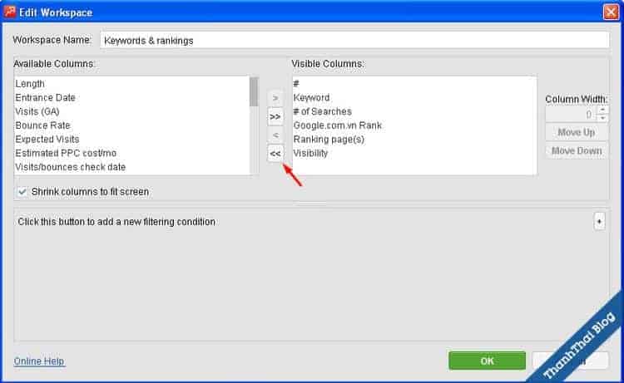Decrease column width with the down stepper

602,119
